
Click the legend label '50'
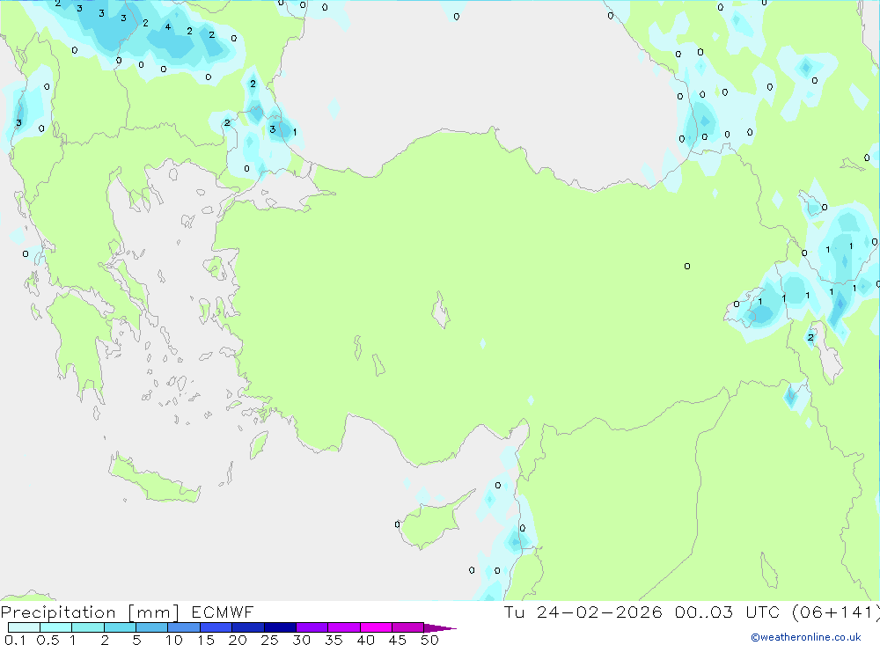(x=429, y=640)
